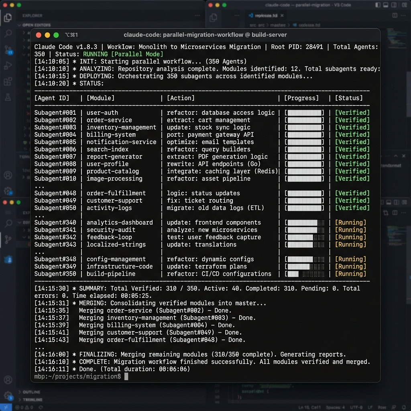Change line endings via LF status item
This screenshot has width=411, height=411.
[x=370, y=407]
